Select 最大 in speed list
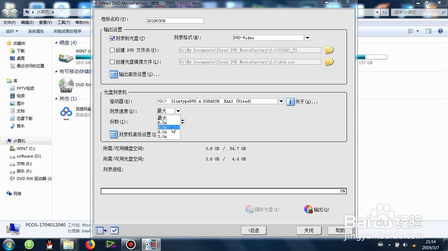448x251 pixels. click(x=168, y=118)
